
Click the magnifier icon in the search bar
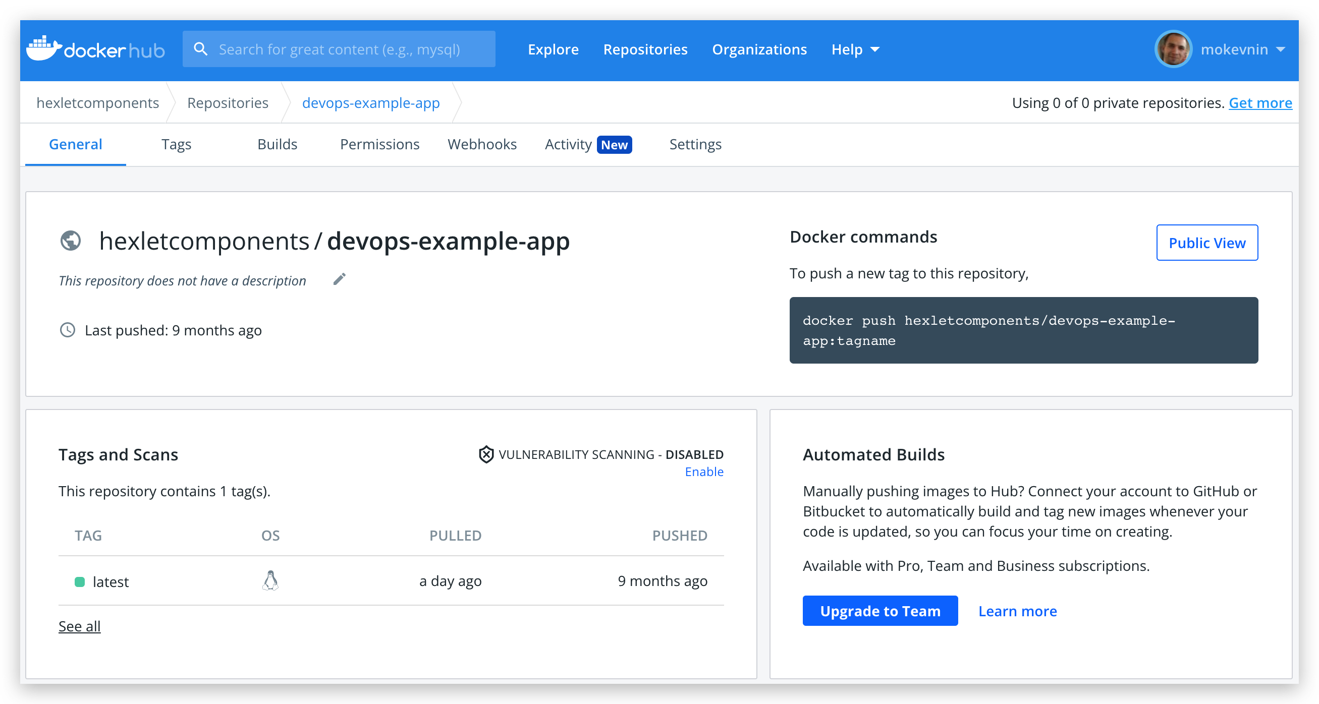(201, 48)
